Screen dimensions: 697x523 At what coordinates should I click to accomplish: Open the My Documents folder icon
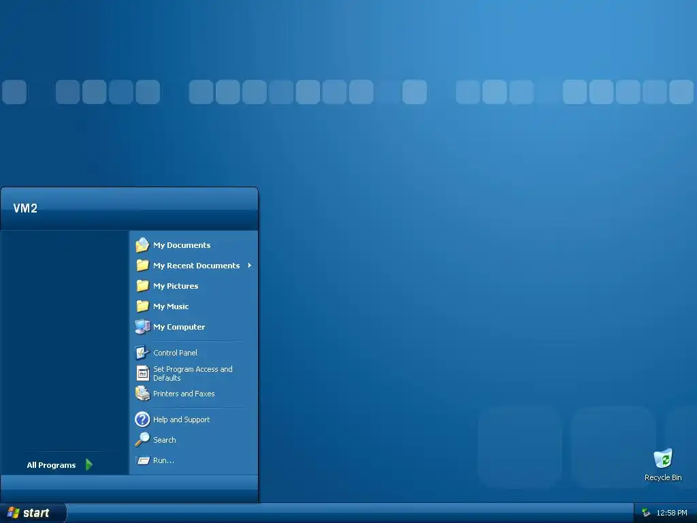pyautogui.click(x=142, y=245)
